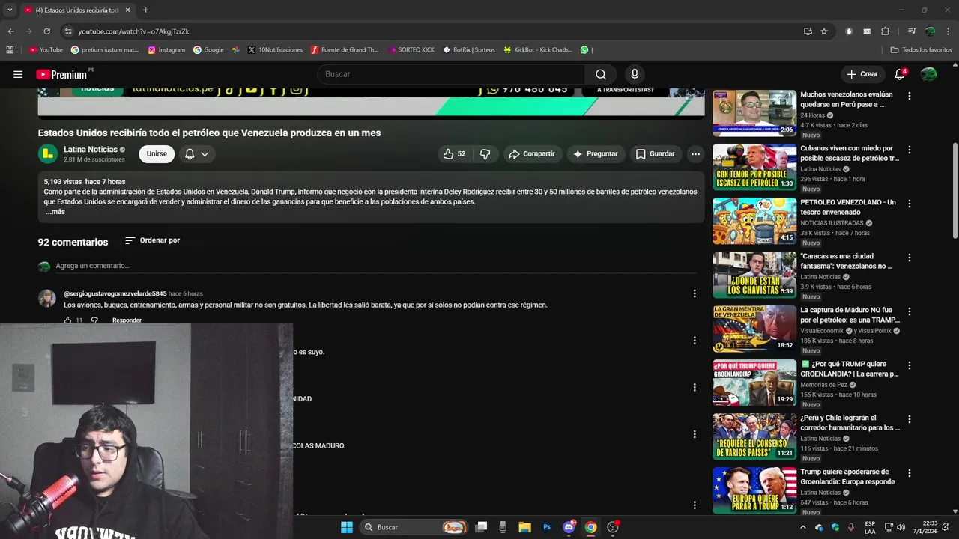Viewport: 959px width, 539px height.
Task: Open 'Muchos venezolanos evalúan' video thumbnail
Action: 754,113
